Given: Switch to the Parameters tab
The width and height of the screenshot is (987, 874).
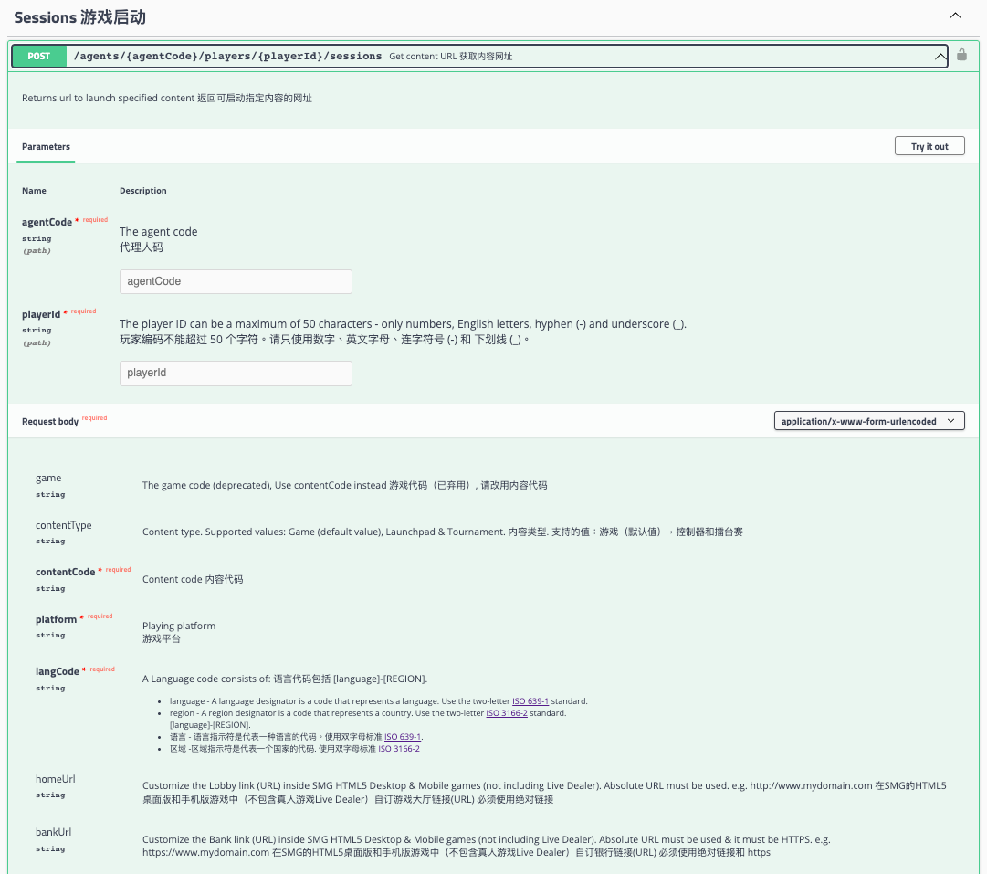Looking at the screenshot, I should point(46,147).
